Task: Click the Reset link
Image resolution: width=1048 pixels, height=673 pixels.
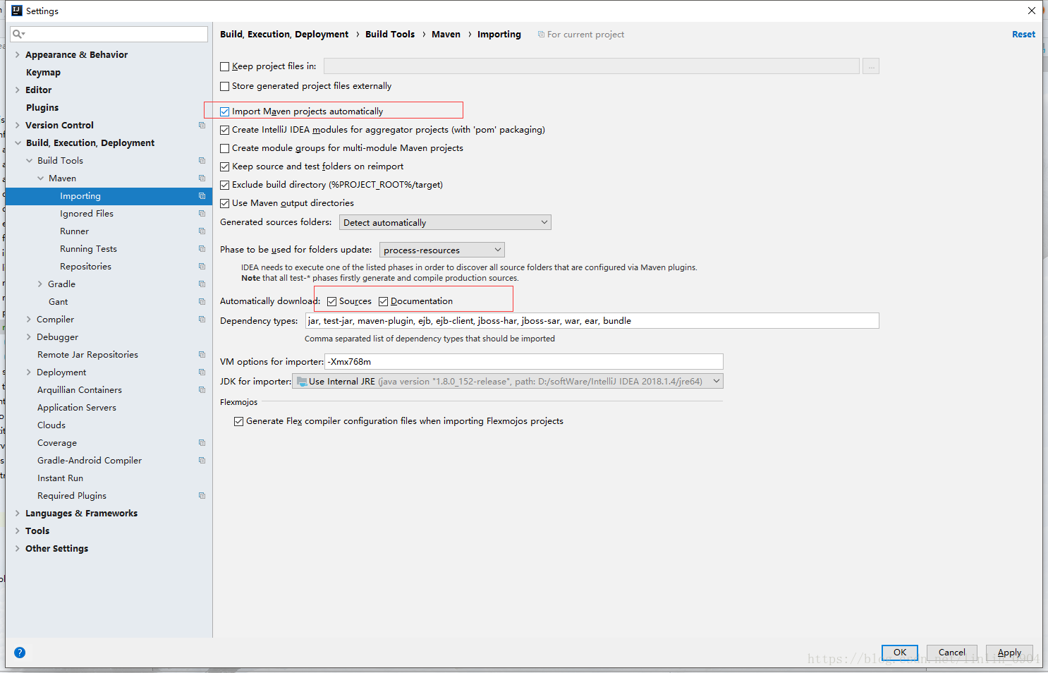Action: 1023,35
